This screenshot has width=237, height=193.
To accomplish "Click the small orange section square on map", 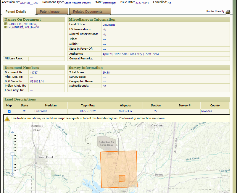I will pyautogui.click(x=122, y=178).
